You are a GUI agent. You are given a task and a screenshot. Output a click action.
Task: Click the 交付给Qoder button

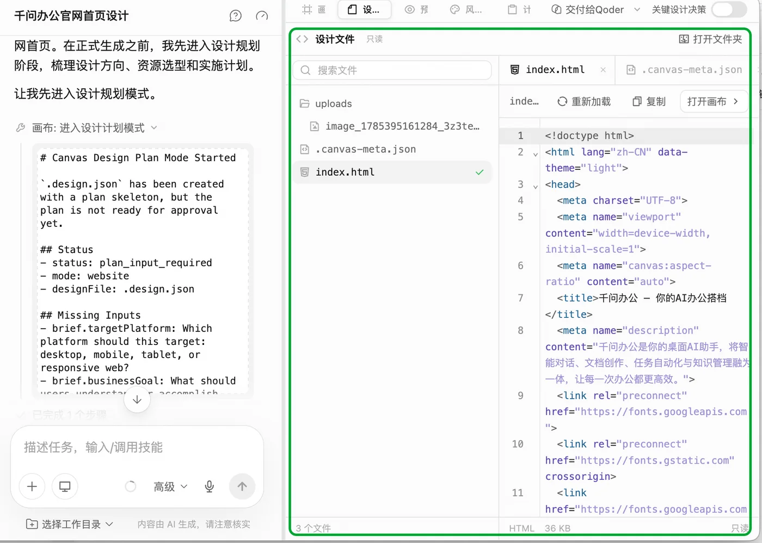point(588,9)
